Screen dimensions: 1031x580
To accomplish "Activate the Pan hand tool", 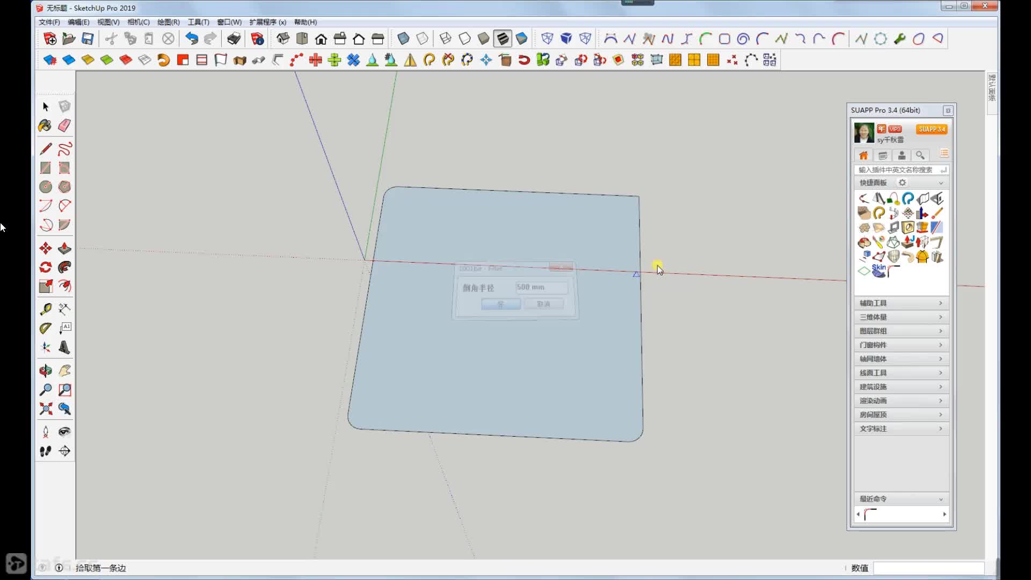I will [x=64, y=371].
